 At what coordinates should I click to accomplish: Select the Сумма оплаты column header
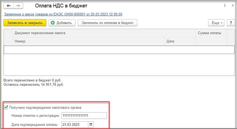211,37
